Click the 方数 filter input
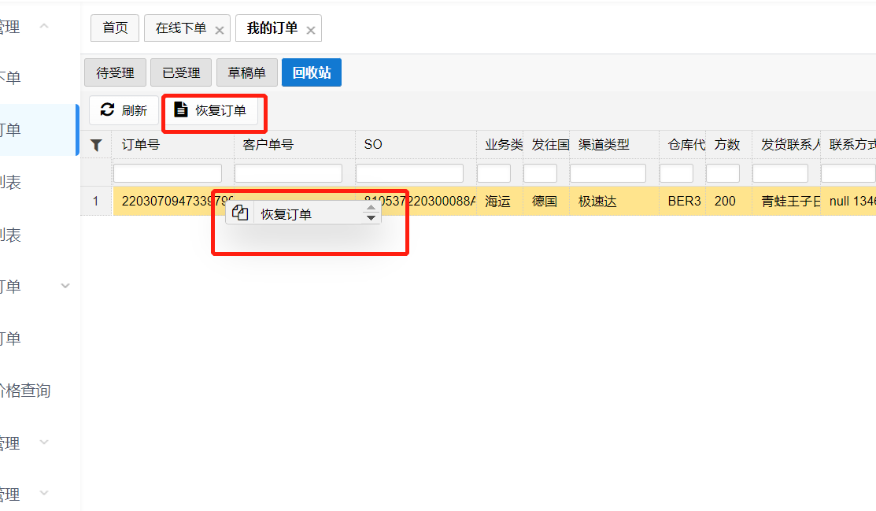Screen dimensions: 876x511 [x=723, y=173]
